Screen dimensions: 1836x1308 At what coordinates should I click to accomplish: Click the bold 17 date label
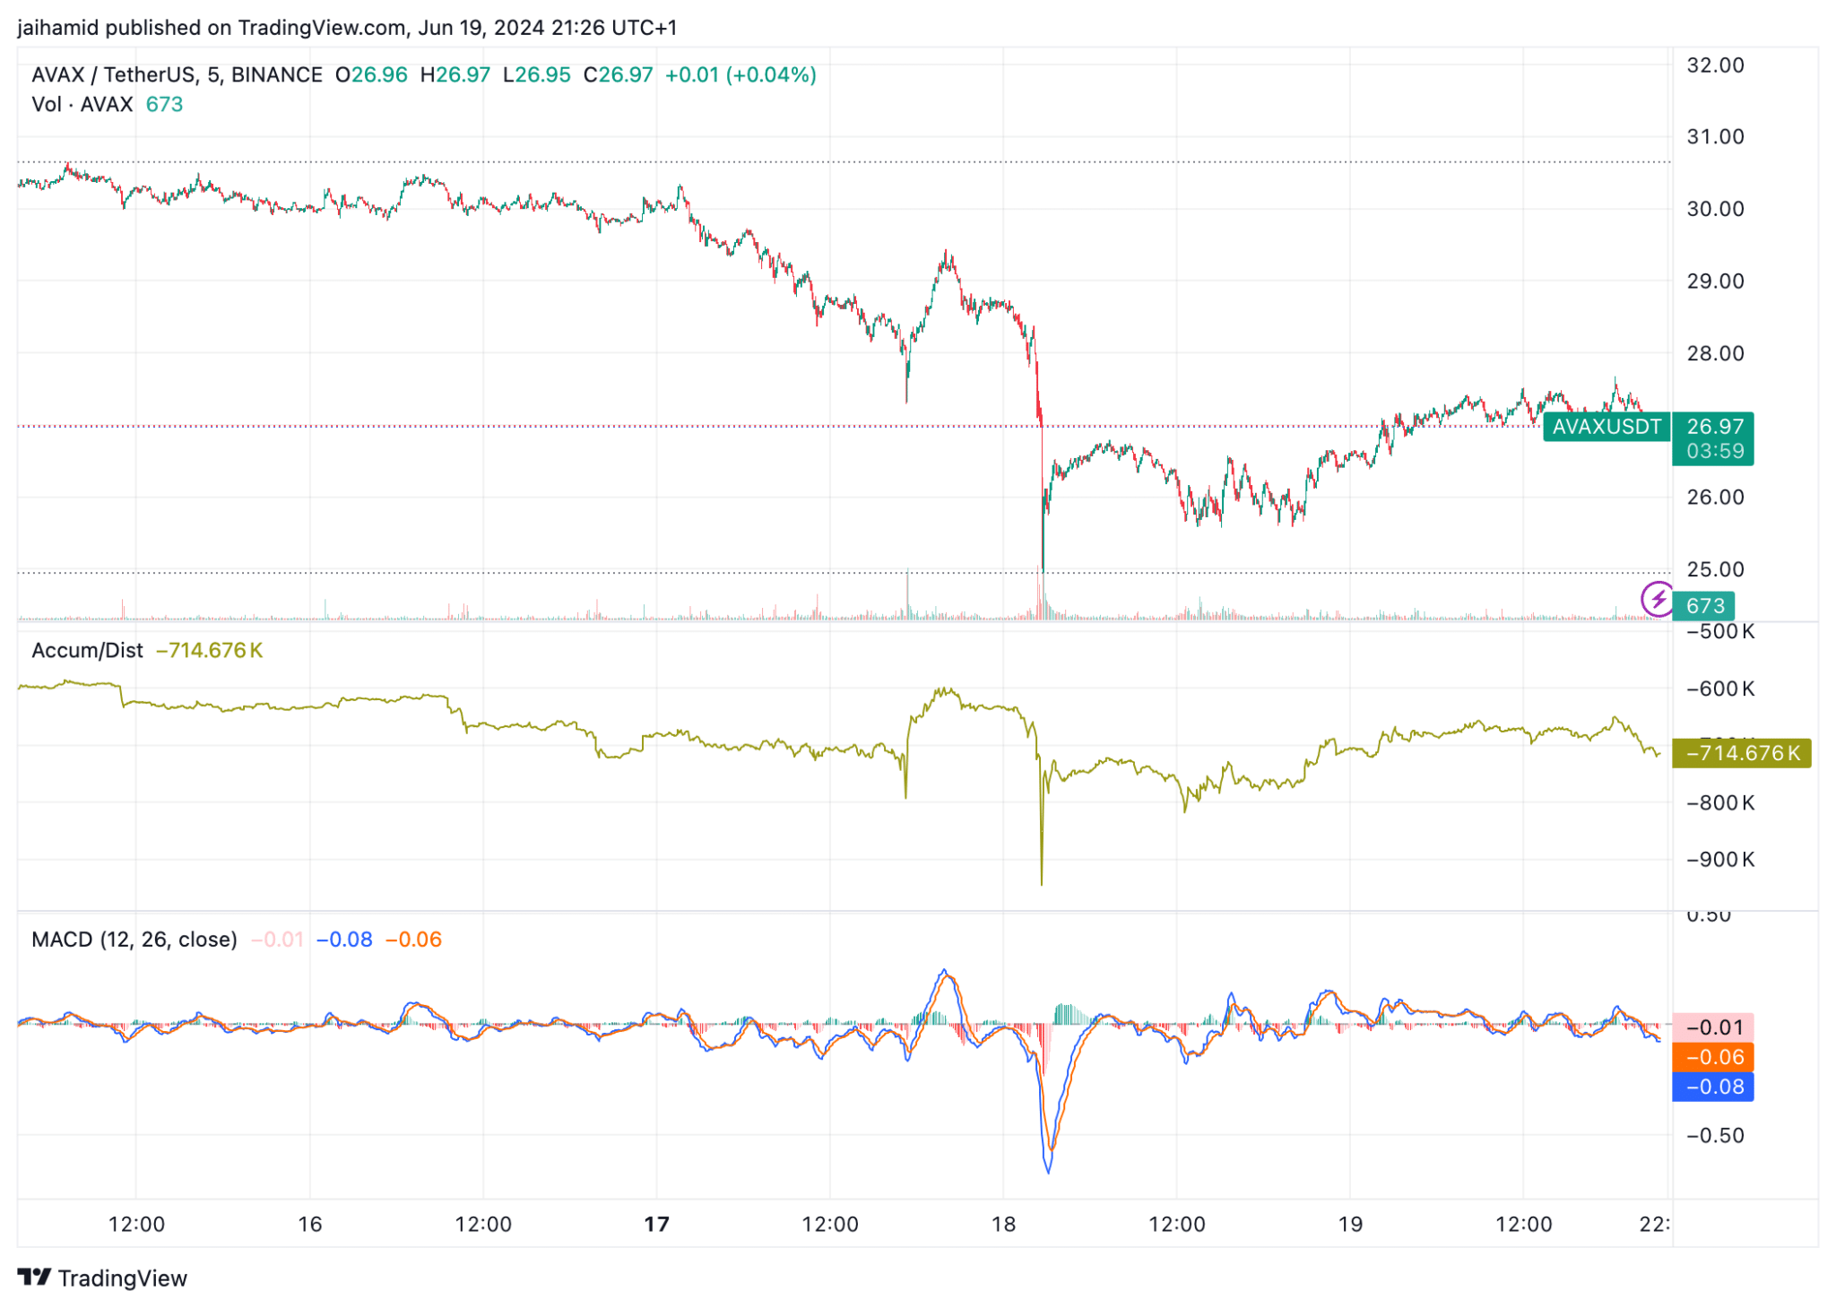click(656, 1225)
